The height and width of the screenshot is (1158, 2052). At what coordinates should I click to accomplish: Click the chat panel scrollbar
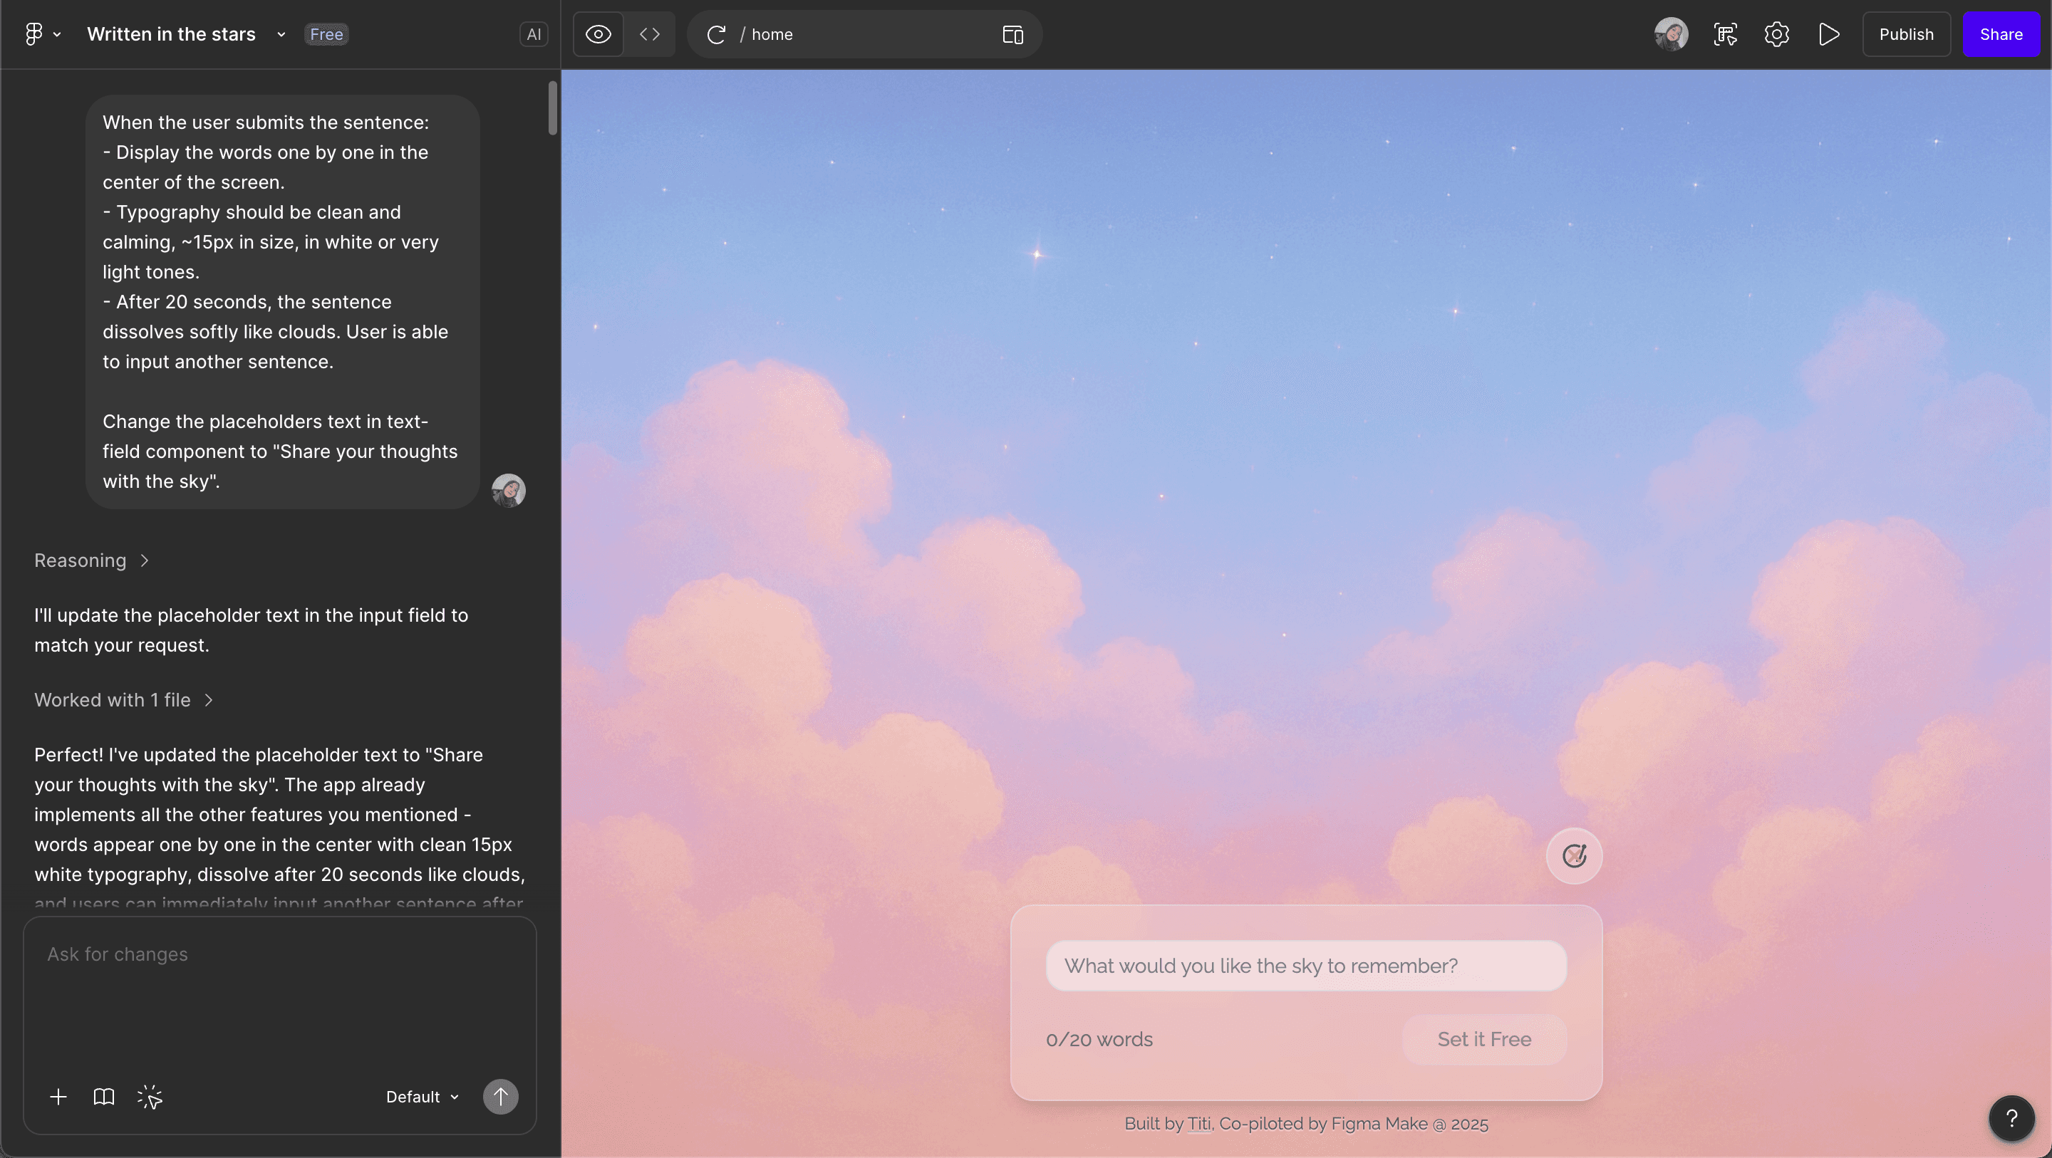[x=553, y=108]
